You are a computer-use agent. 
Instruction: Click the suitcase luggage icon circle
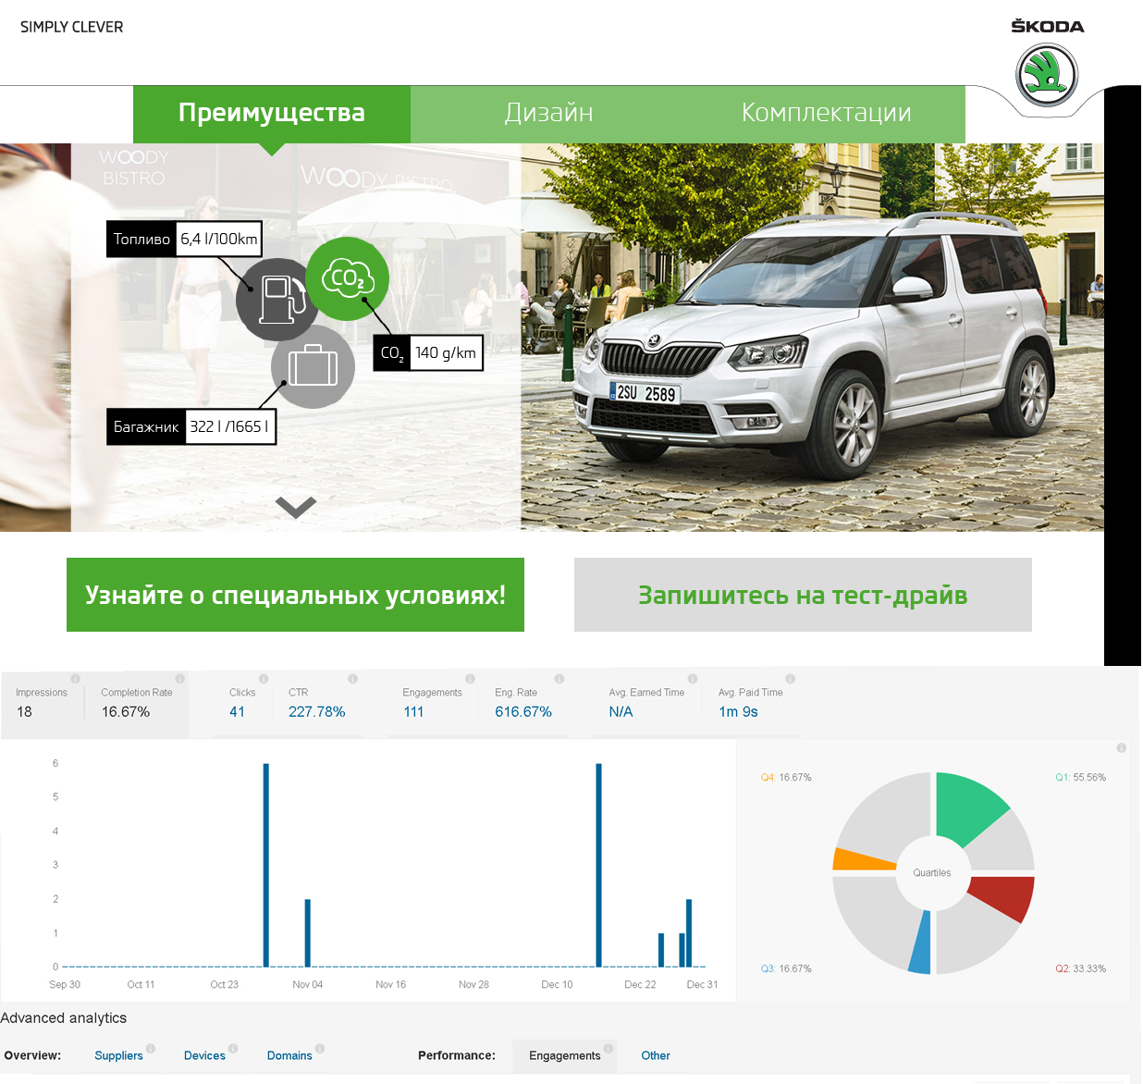point(313,366)
